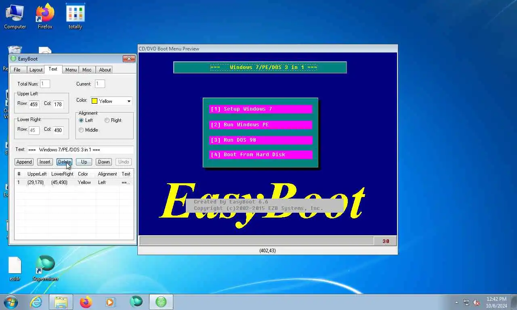The height and width of the screenshot is (310, 517).
Task: Open File Explorer in the taskbar
Action: 61,302
